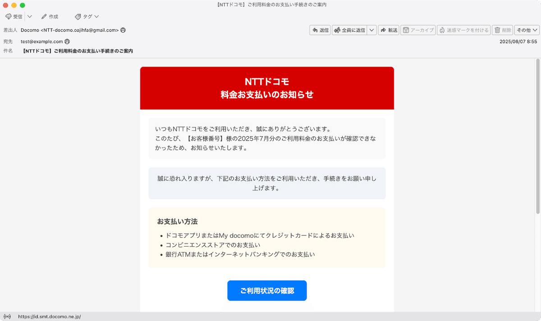Expand the arrow beside 全員に返信
The width and height of the screenshot is (541, 321).
tap(372, 30)
